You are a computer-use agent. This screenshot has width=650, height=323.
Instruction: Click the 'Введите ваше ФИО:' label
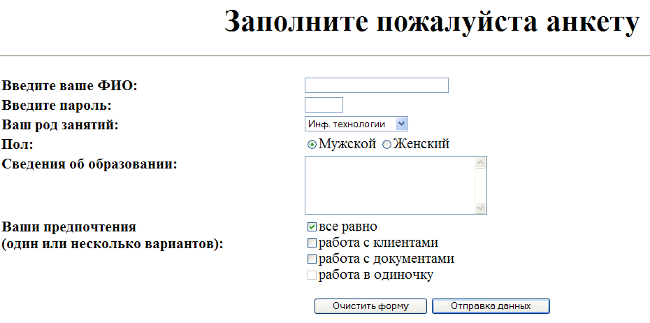pos(69,86)
